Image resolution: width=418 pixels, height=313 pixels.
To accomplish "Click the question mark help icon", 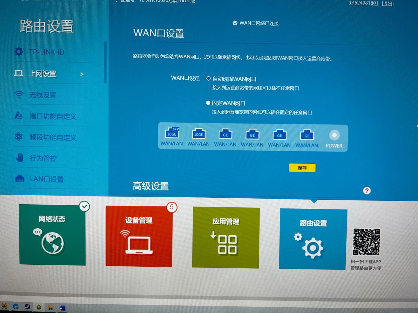I will 367,191.
